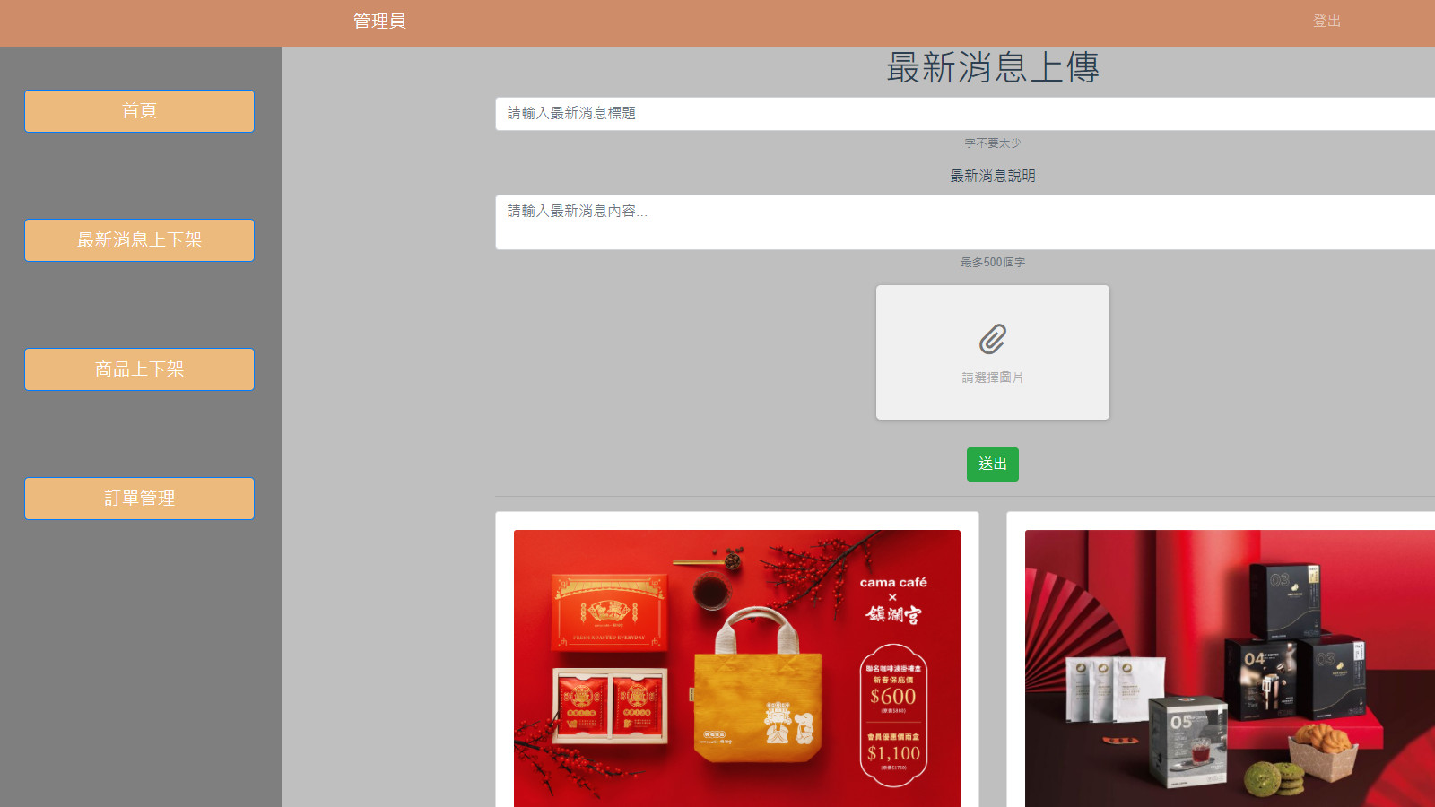Click the paperclip attachment icon
The width and height of the screenshot is (1435, 807).
pos(992,340)
